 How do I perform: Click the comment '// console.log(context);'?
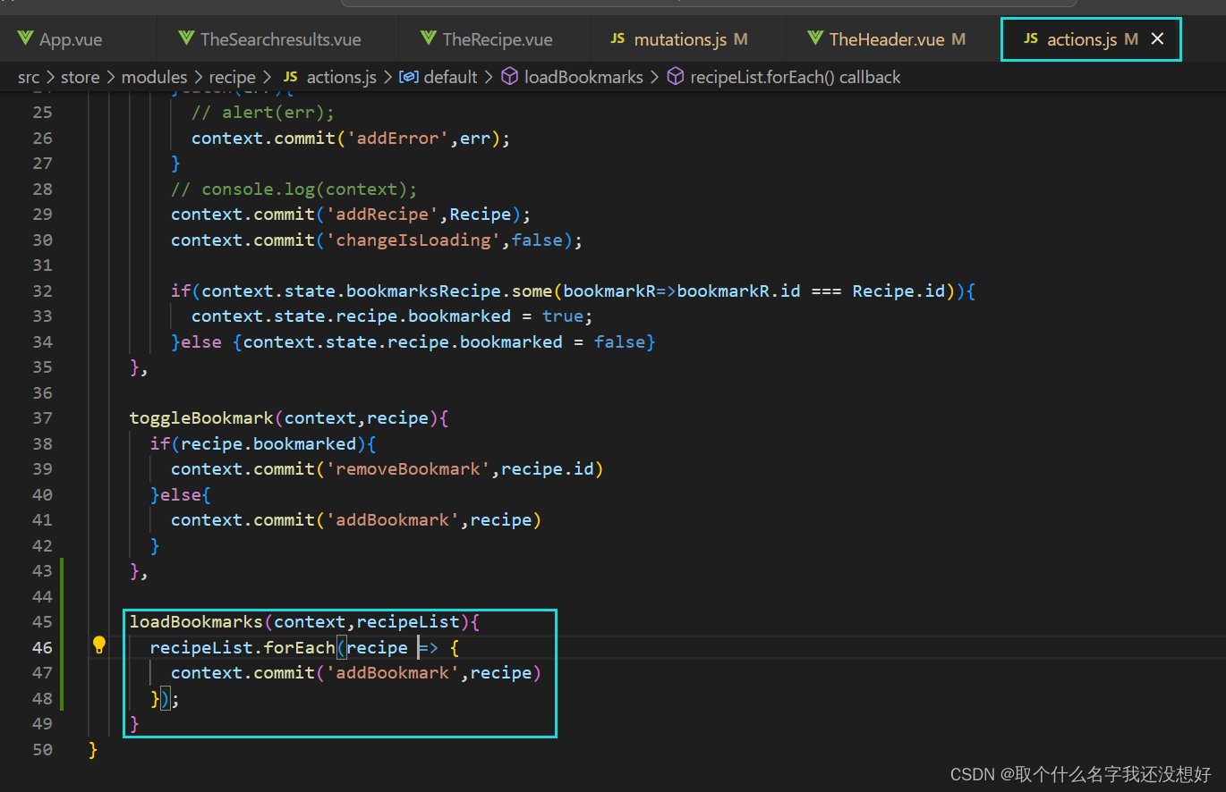(x=294, y=189)
